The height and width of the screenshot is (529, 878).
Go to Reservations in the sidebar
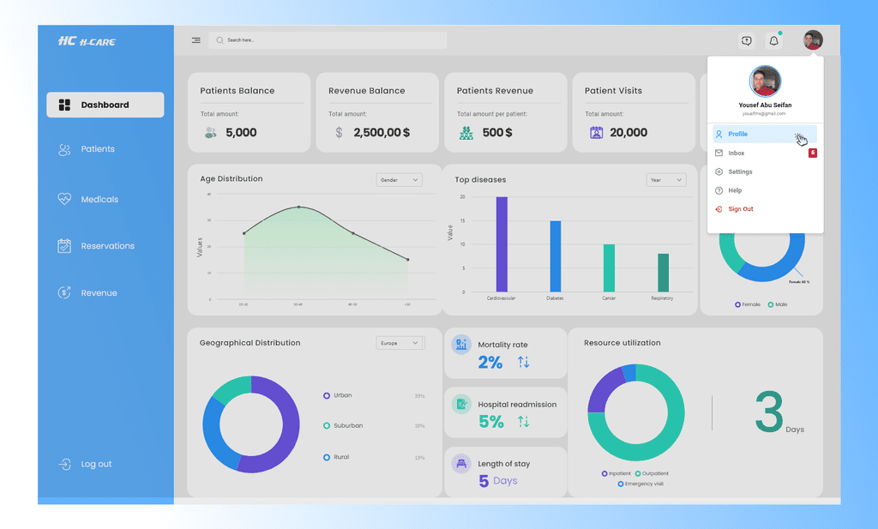[x=105, y=246]
